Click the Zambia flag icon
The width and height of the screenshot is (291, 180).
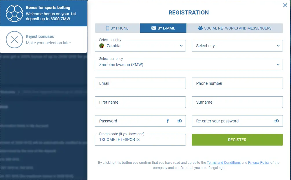(102, 46)
